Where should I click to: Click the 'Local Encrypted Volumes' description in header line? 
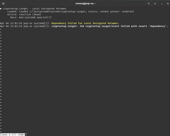[x=49, y=9]
